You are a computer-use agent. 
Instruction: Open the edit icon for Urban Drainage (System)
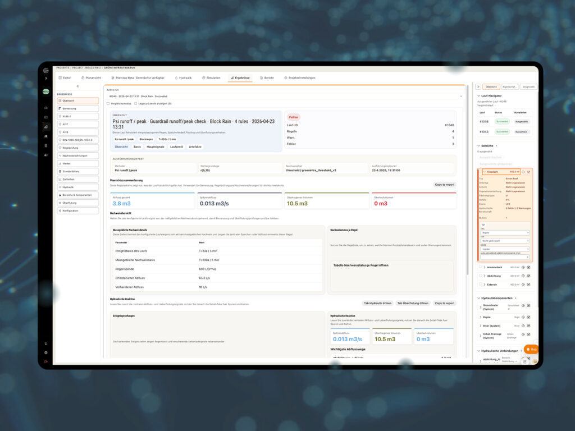pos(529,334)
